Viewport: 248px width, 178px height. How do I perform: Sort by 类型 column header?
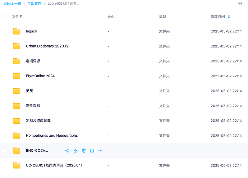tap(162, 17)
